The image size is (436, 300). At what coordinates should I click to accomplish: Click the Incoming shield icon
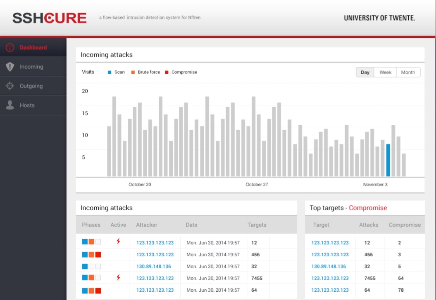point(10,67)
